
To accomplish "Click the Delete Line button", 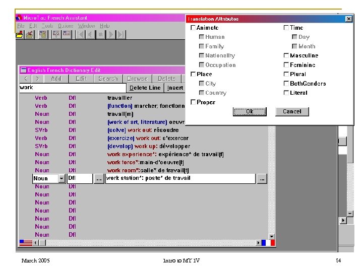I will [x=145, y=88].
